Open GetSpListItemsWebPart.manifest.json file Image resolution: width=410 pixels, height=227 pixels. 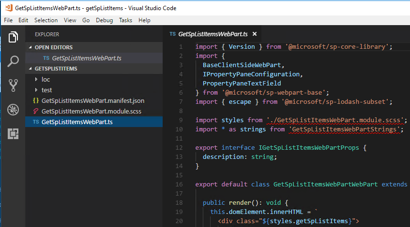click(x=94, y=100)
